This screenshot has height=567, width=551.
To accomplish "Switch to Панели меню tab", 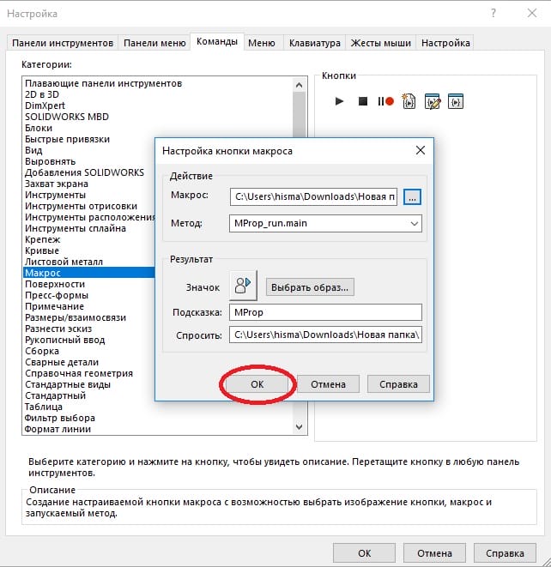I will point(154,43).
